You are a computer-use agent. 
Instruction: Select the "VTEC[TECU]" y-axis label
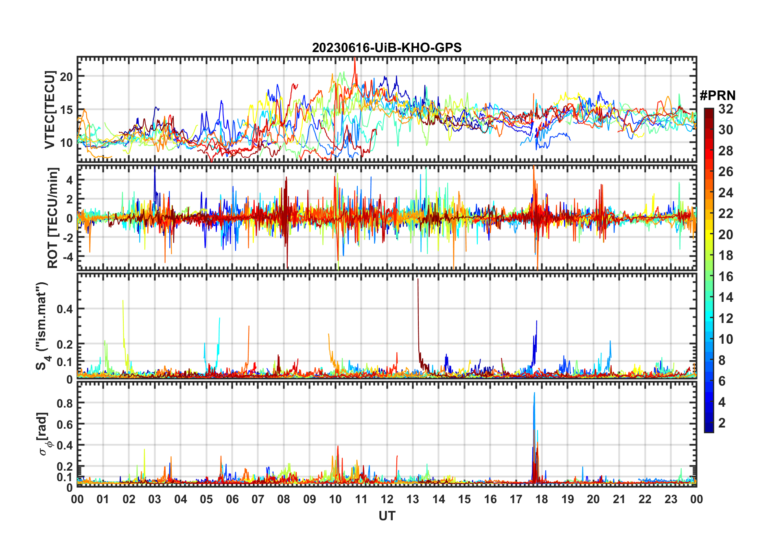pos(50,109)
